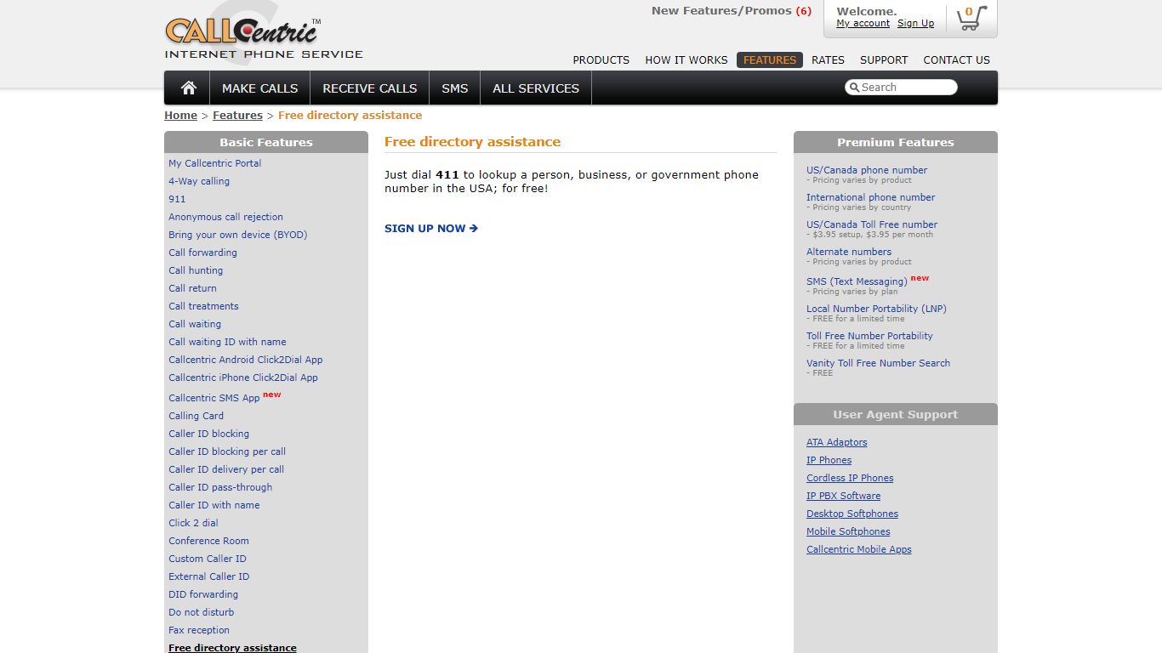
Task: Open the Receive Calls menu
Action: coord(369,88)
